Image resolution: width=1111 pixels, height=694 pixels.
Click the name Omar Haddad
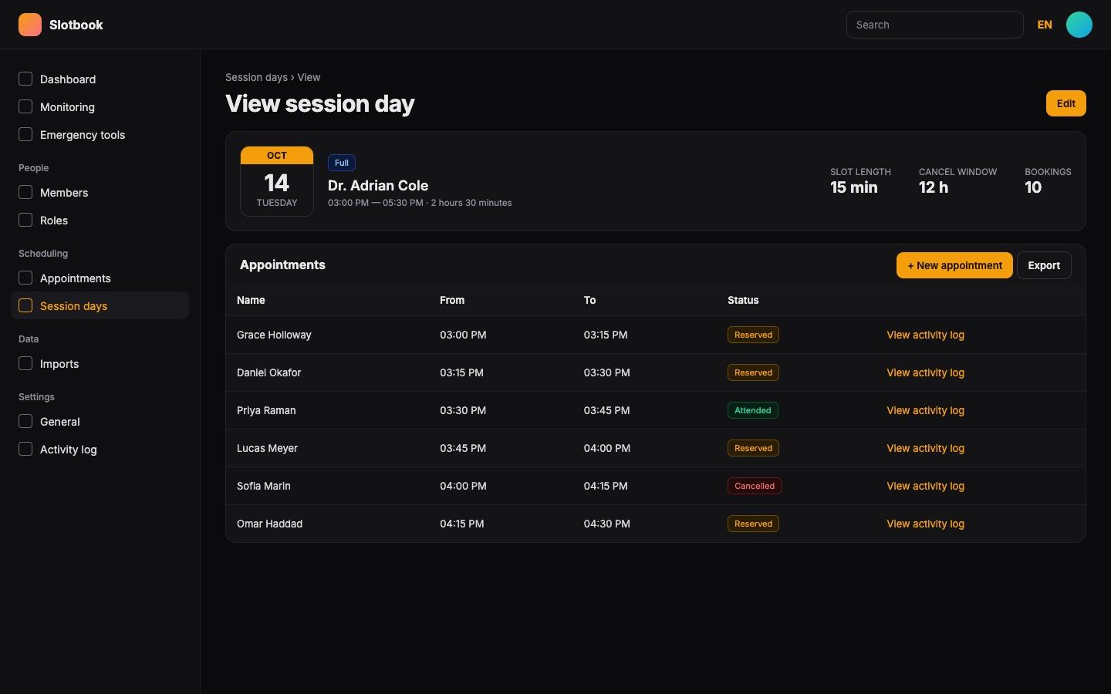(x=269, y=524)
